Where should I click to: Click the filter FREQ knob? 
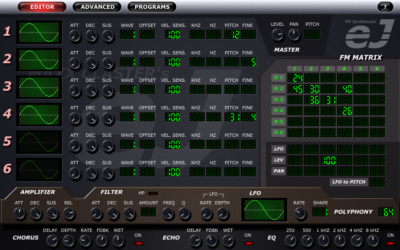tap(169, 213)
